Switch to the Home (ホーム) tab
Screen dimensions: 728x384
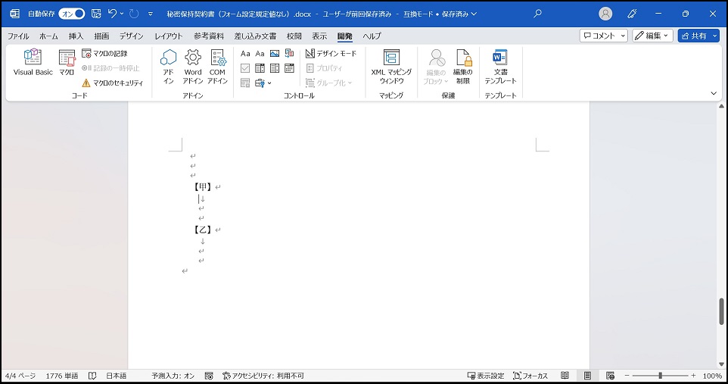pyautogui.click(x=48, y=36)
